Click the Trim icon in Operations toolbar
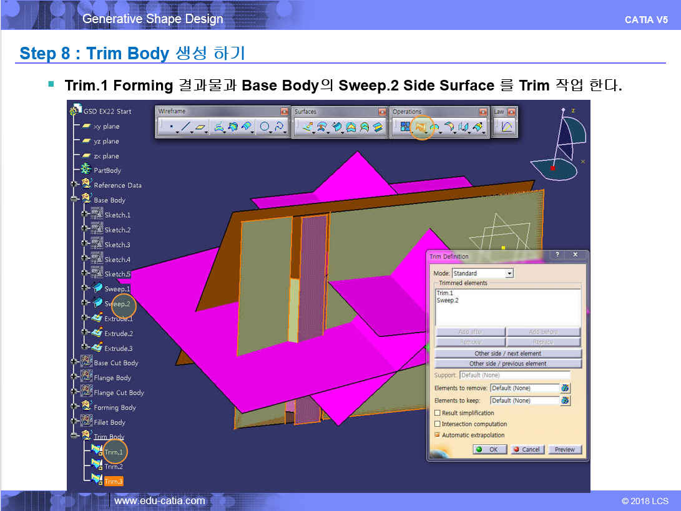 (421, 127)
